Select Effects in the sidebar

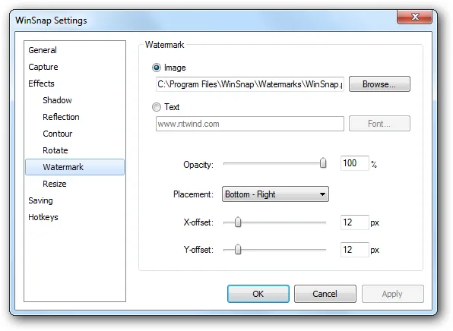[41, 84]
